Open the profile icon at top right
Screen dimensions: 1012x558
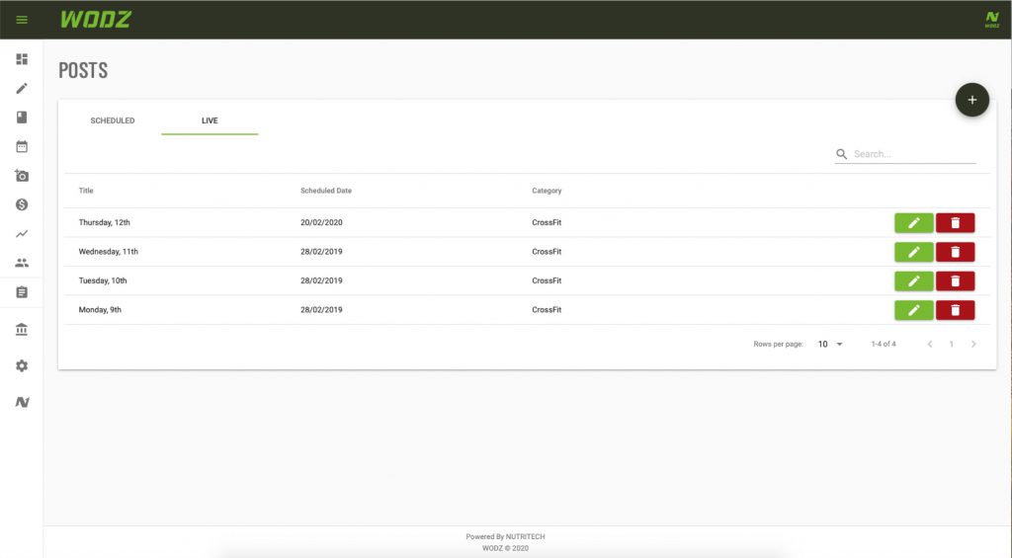[x=992, y=20]
